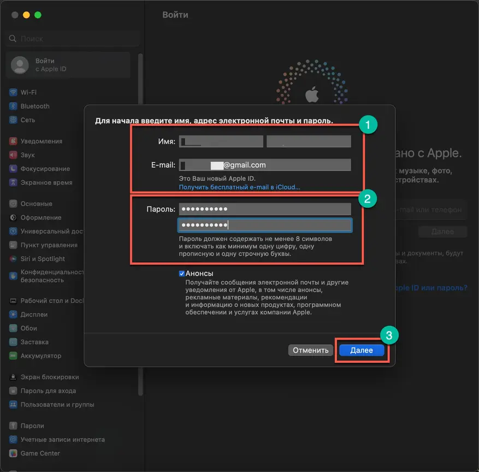Screen dimensions: 479x472
Task: Click the yellow minimize window button
Action: coord(26,15)
